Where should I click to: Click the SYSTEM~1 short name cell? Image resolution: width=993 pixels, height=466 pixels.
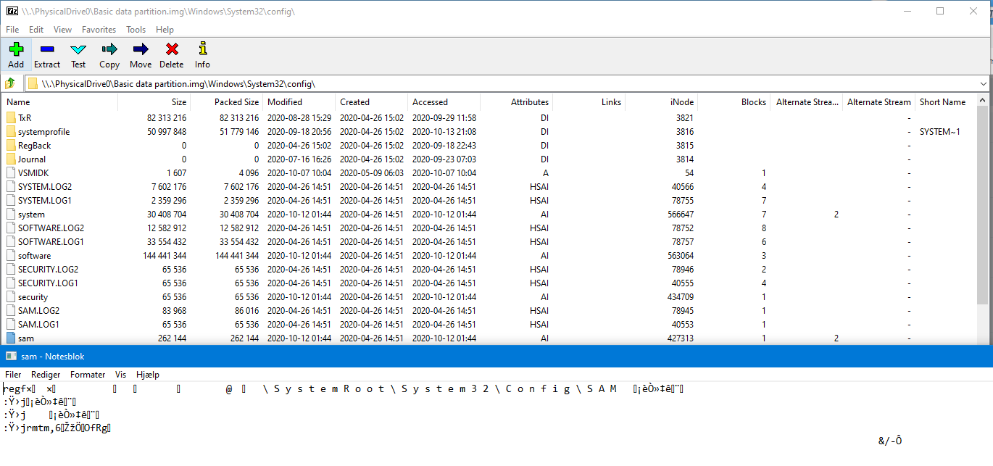939,131
